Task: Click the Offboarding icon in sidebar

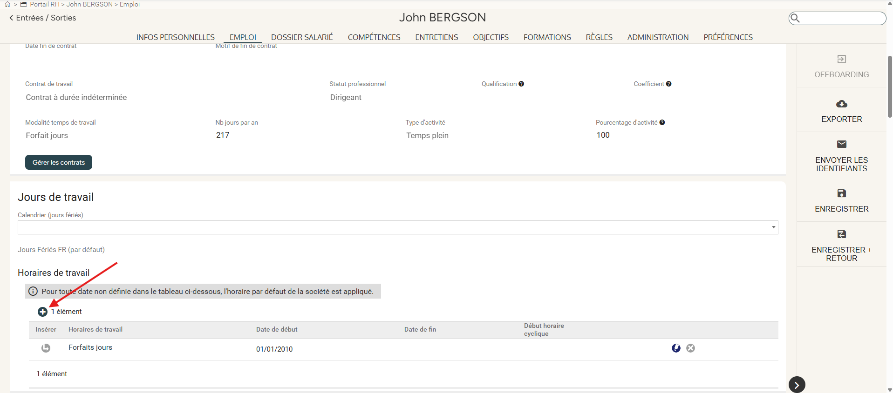Action: [x=841, y=59]
